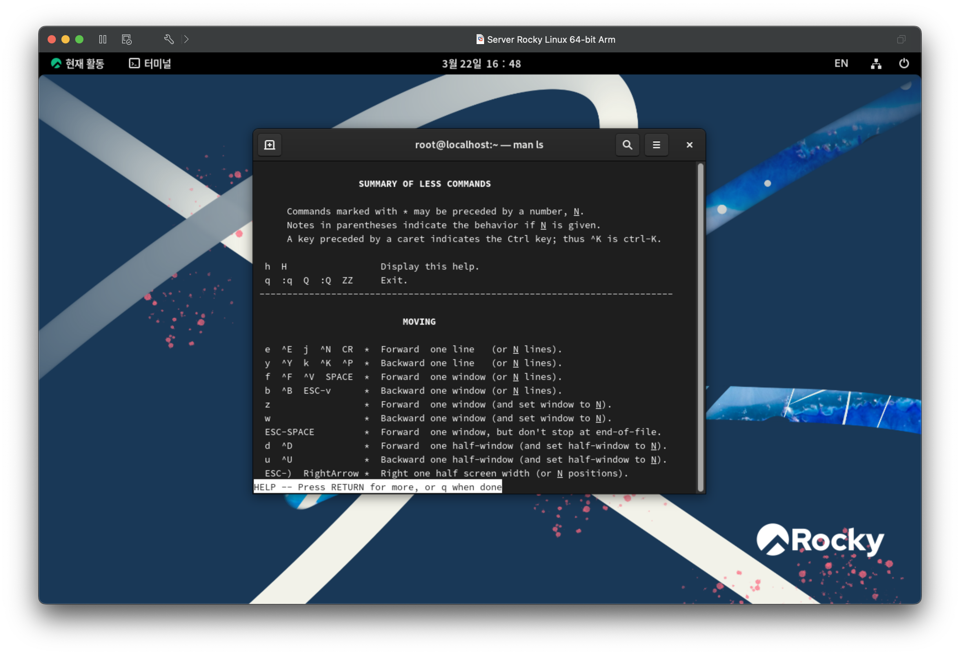Screen dimensions: 960x655
Task: Click the network status icon
Action: (876, 63)
